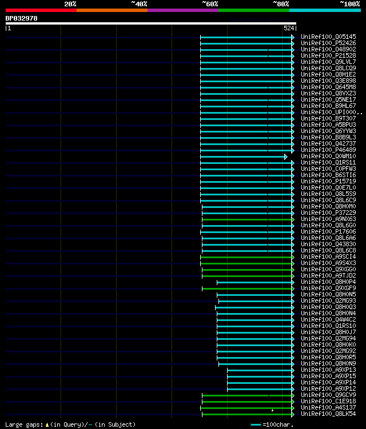Click the UniRef100_Q9XGF9 label

coord(328,288)
